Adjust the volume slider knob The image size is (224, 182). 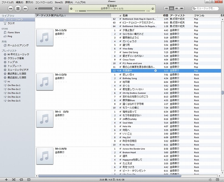pos(53,9)
